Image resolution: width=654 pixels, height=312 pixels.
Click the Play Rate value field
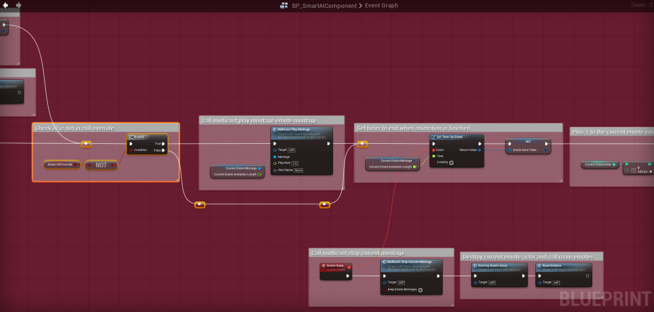point(295,163)
